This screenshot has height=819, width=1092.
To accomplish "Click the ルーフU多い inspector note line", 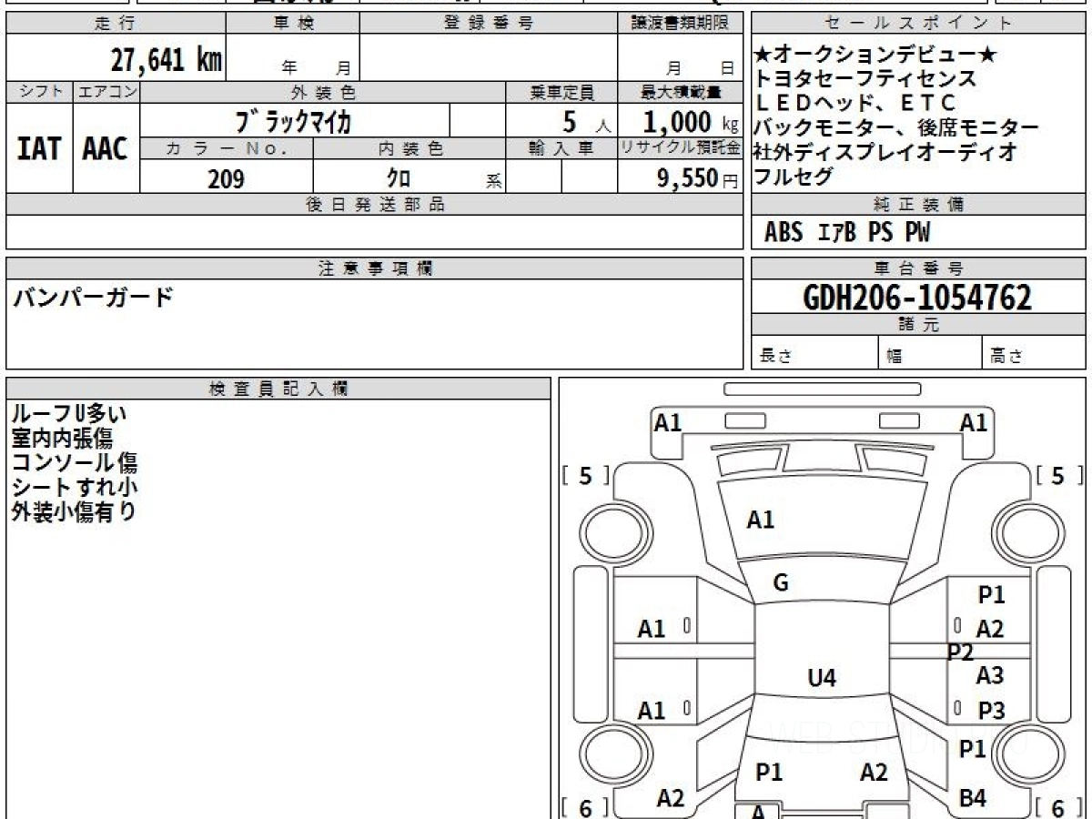I will click(x=69, y=414).
